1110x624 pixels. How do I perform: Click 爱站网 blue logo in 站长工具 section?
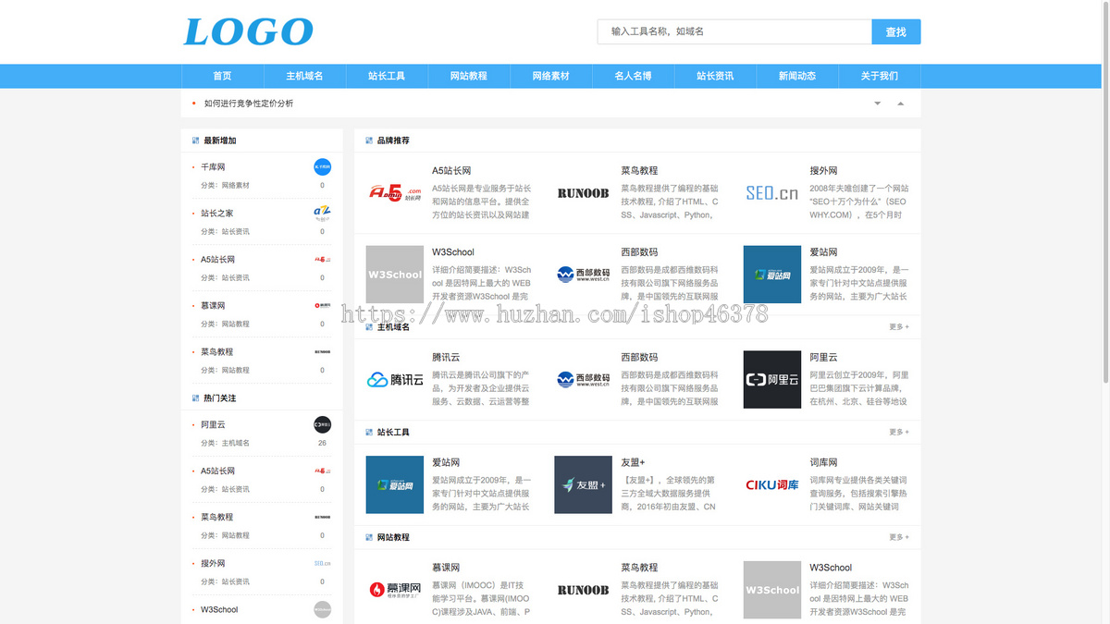(x=395, y=484)
